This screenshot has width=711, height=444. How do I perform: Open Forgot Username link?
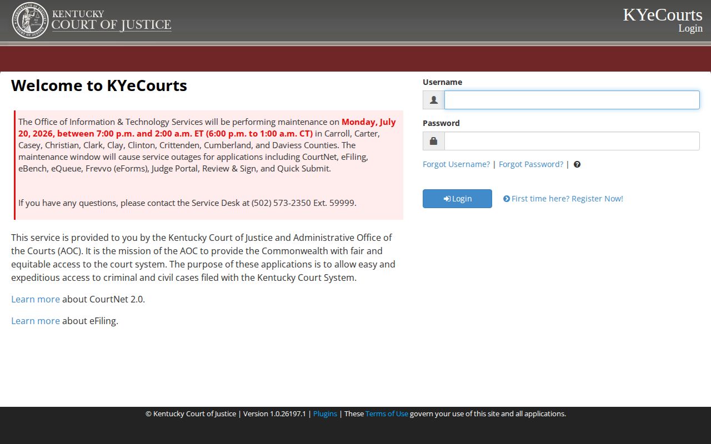(x=456, y=164)
